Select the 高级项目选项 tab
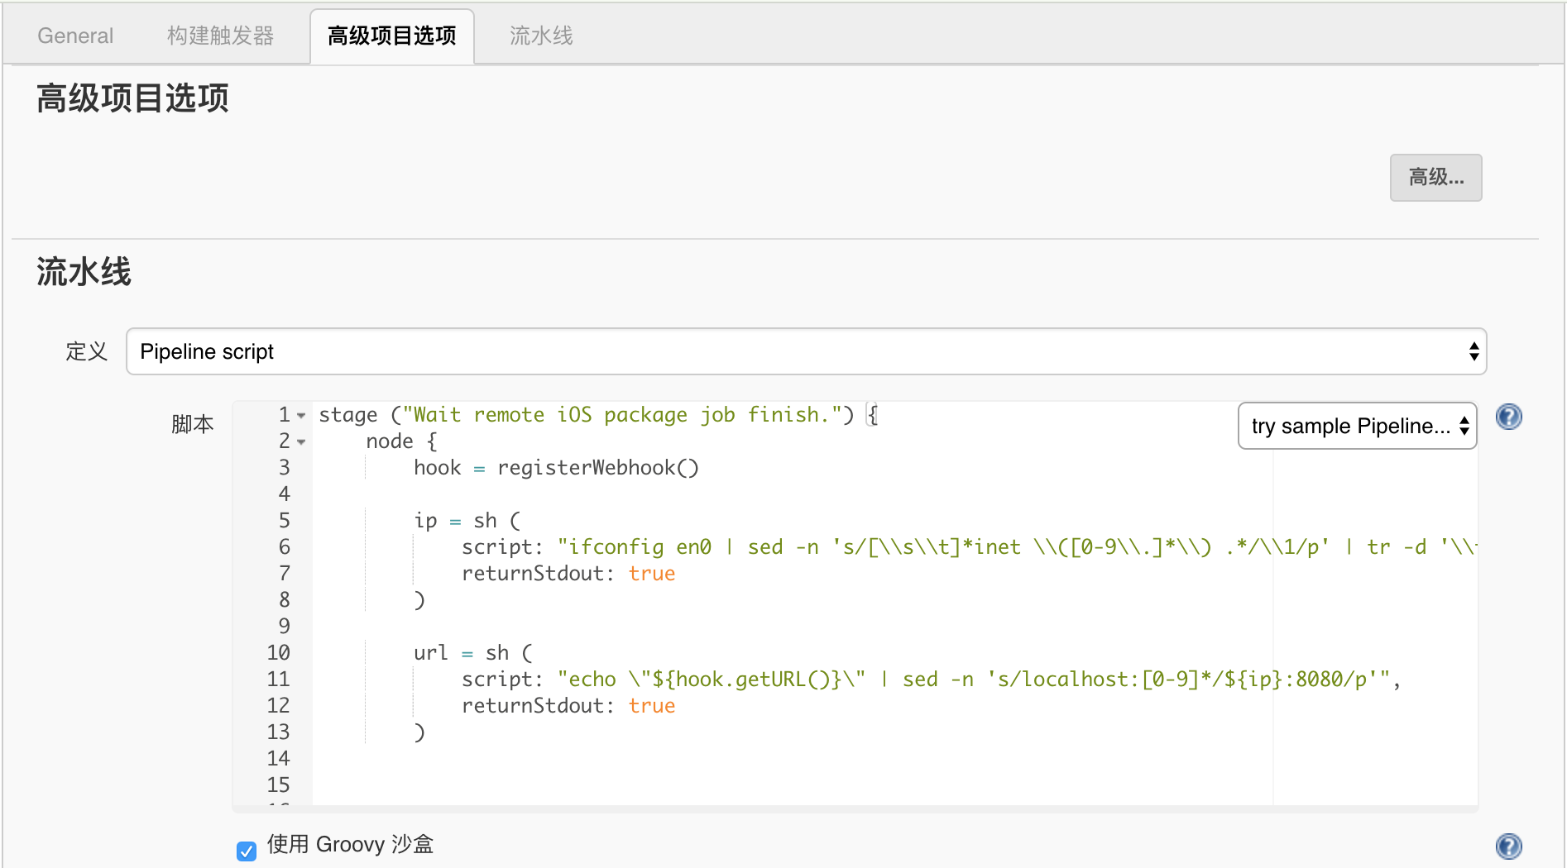1567x868 pixels. (x=392, y=36)
